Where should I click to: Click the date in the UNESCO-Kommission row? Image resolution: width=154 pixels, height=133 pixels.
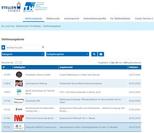tap(134, 127)
